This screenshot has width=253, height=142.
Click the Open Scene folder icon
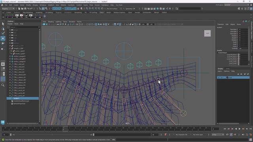click(x=22, y=9)
